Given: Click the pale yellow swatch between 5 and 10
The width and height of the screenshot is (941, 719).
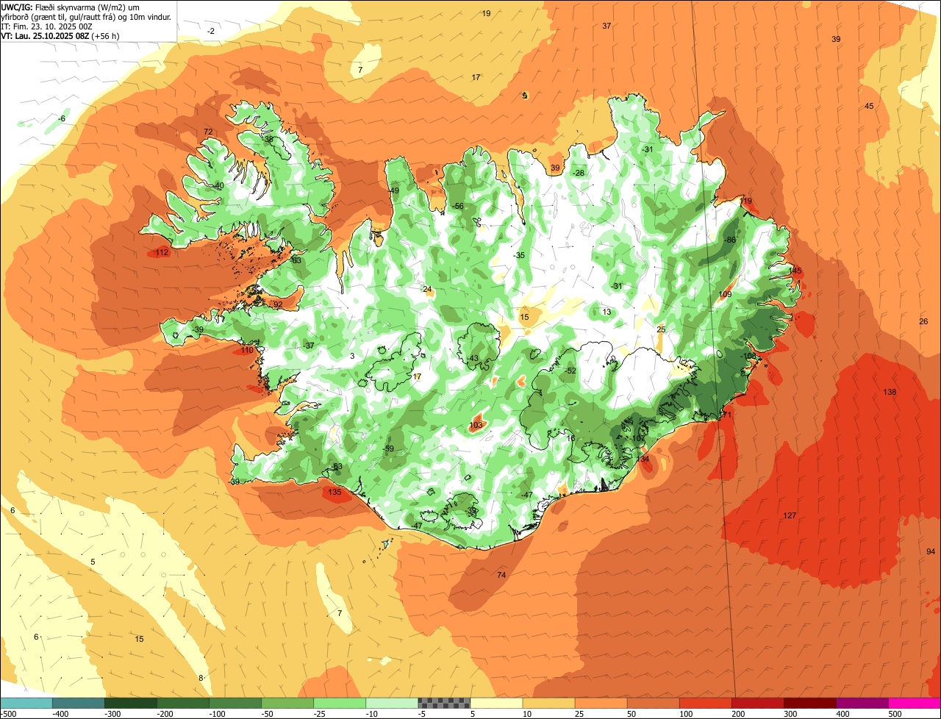Looking at the screenshot, I should pyautogui.click(x=496, y=703).
